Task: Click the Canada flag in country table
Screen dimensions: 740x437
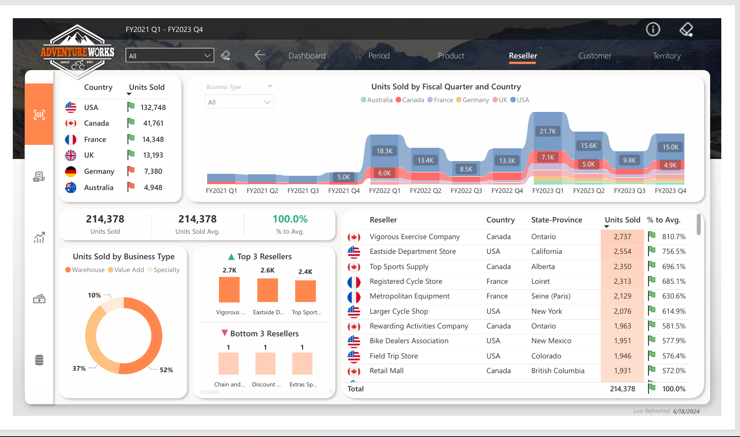Action: (71, 123)
